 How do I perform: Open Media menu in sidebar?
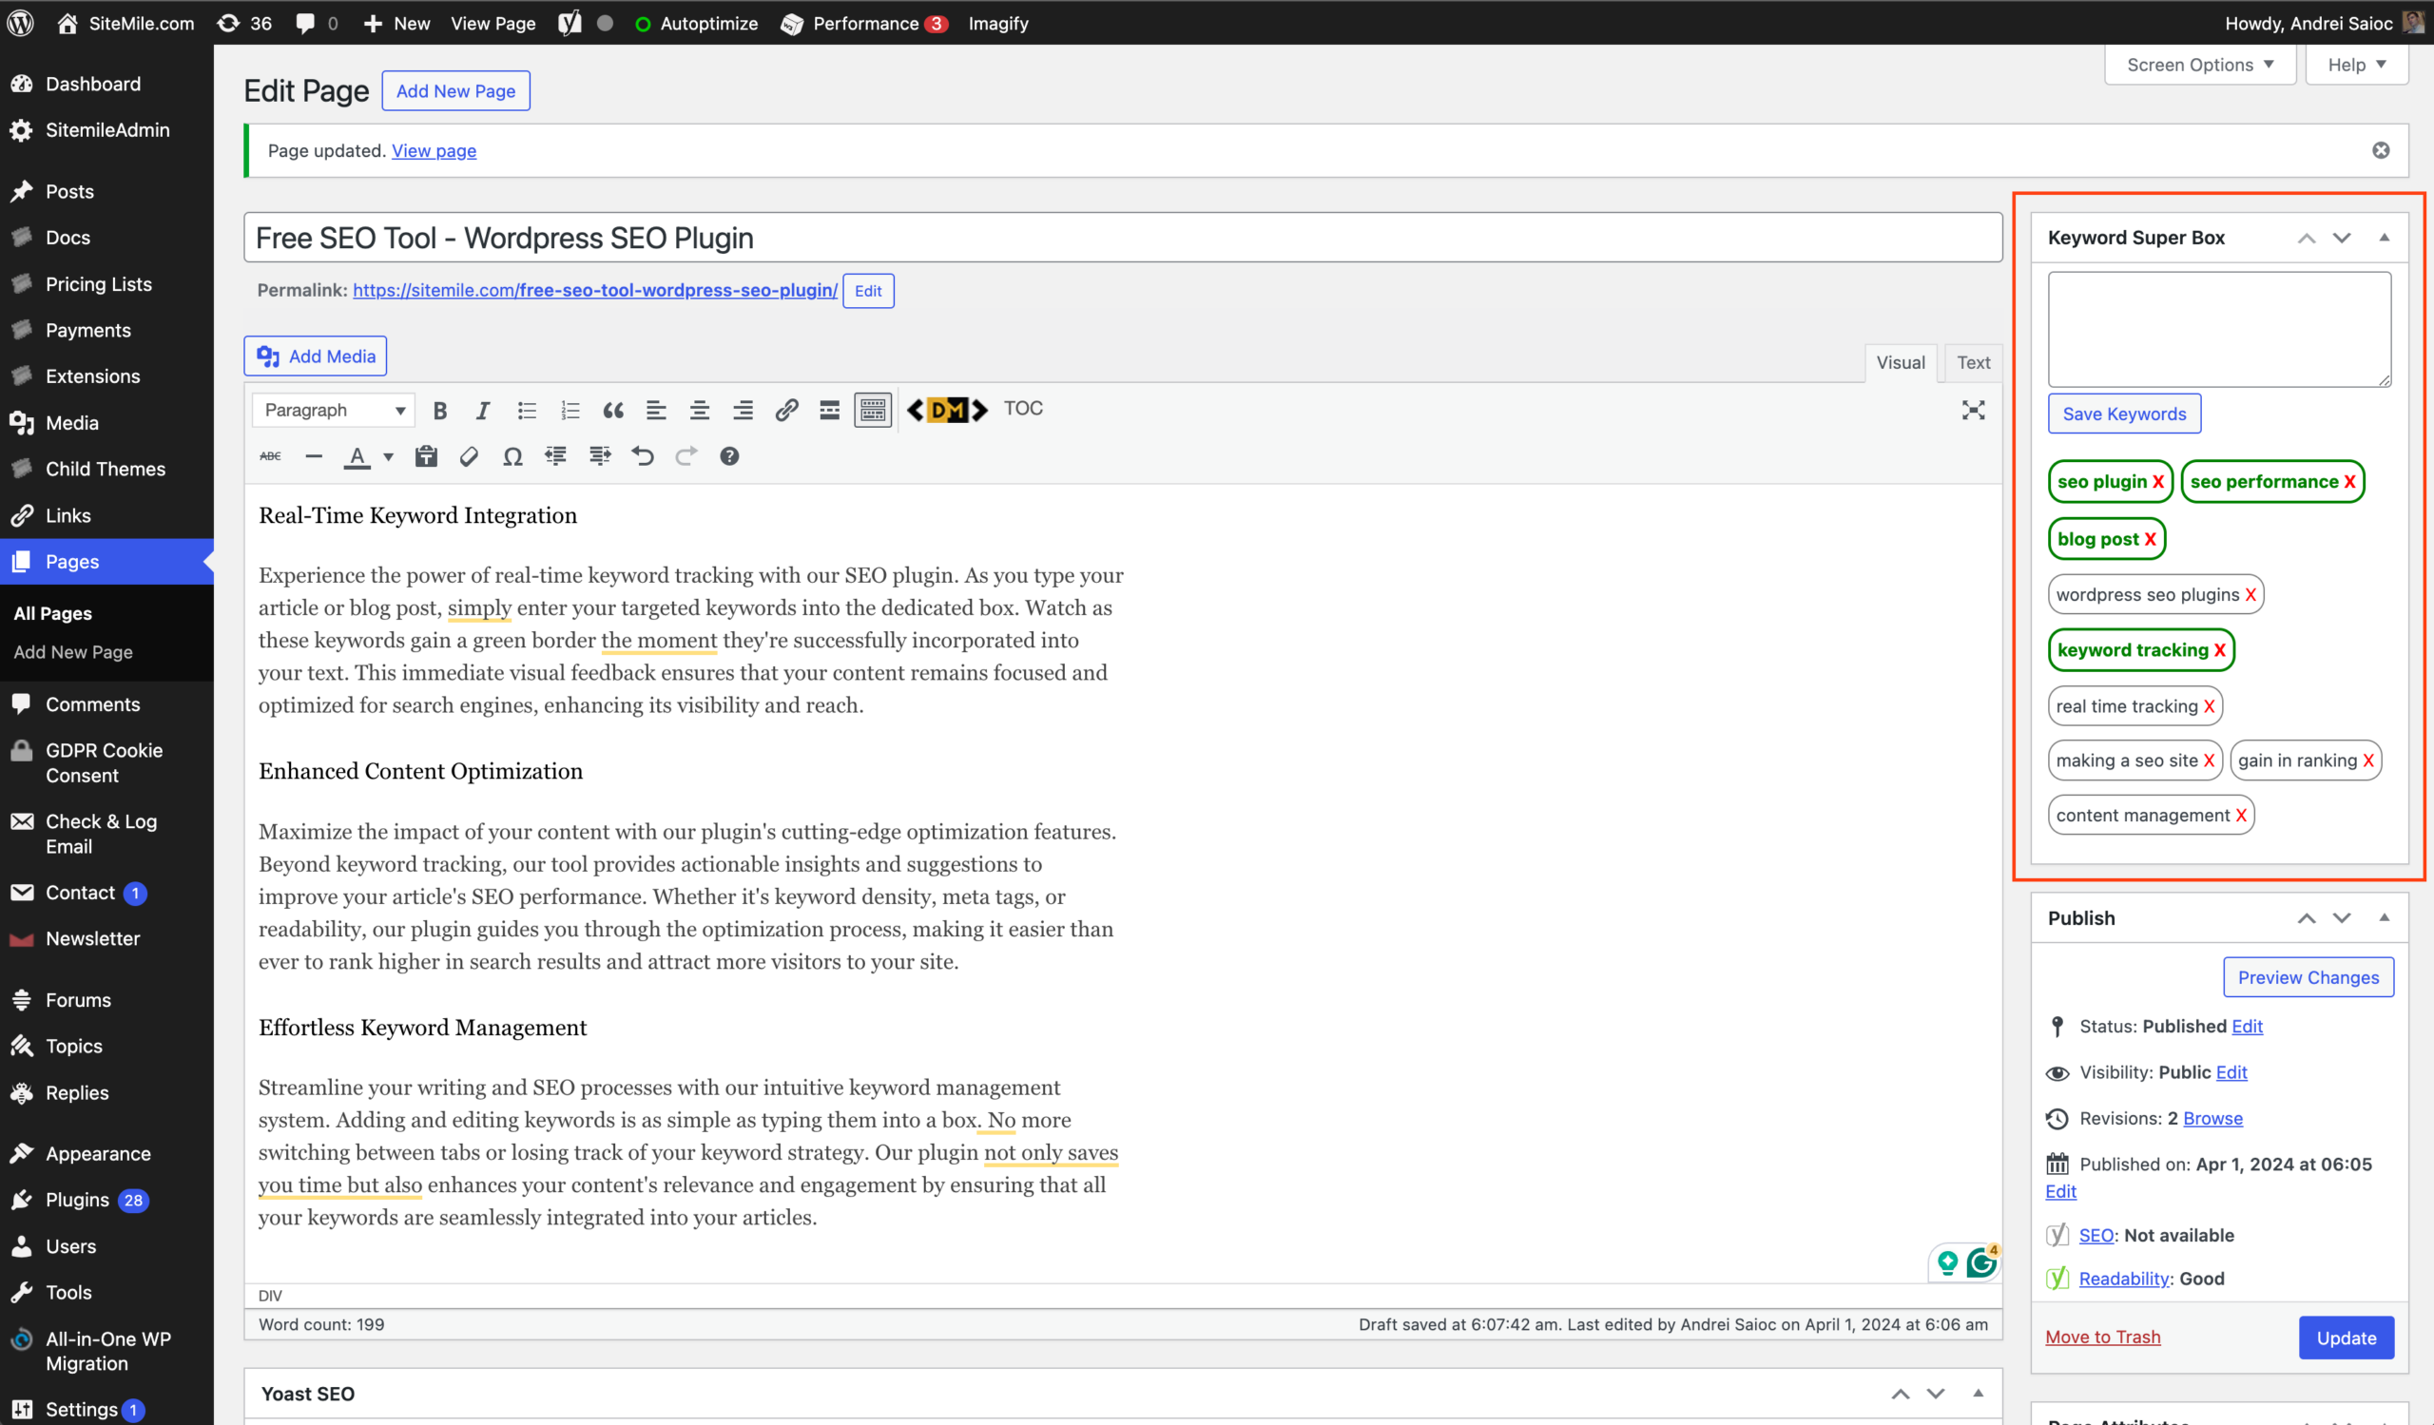tap(72, 423)
